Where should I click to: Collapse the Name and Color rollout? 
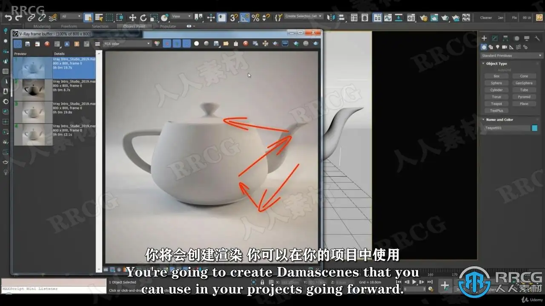(499, 120)
